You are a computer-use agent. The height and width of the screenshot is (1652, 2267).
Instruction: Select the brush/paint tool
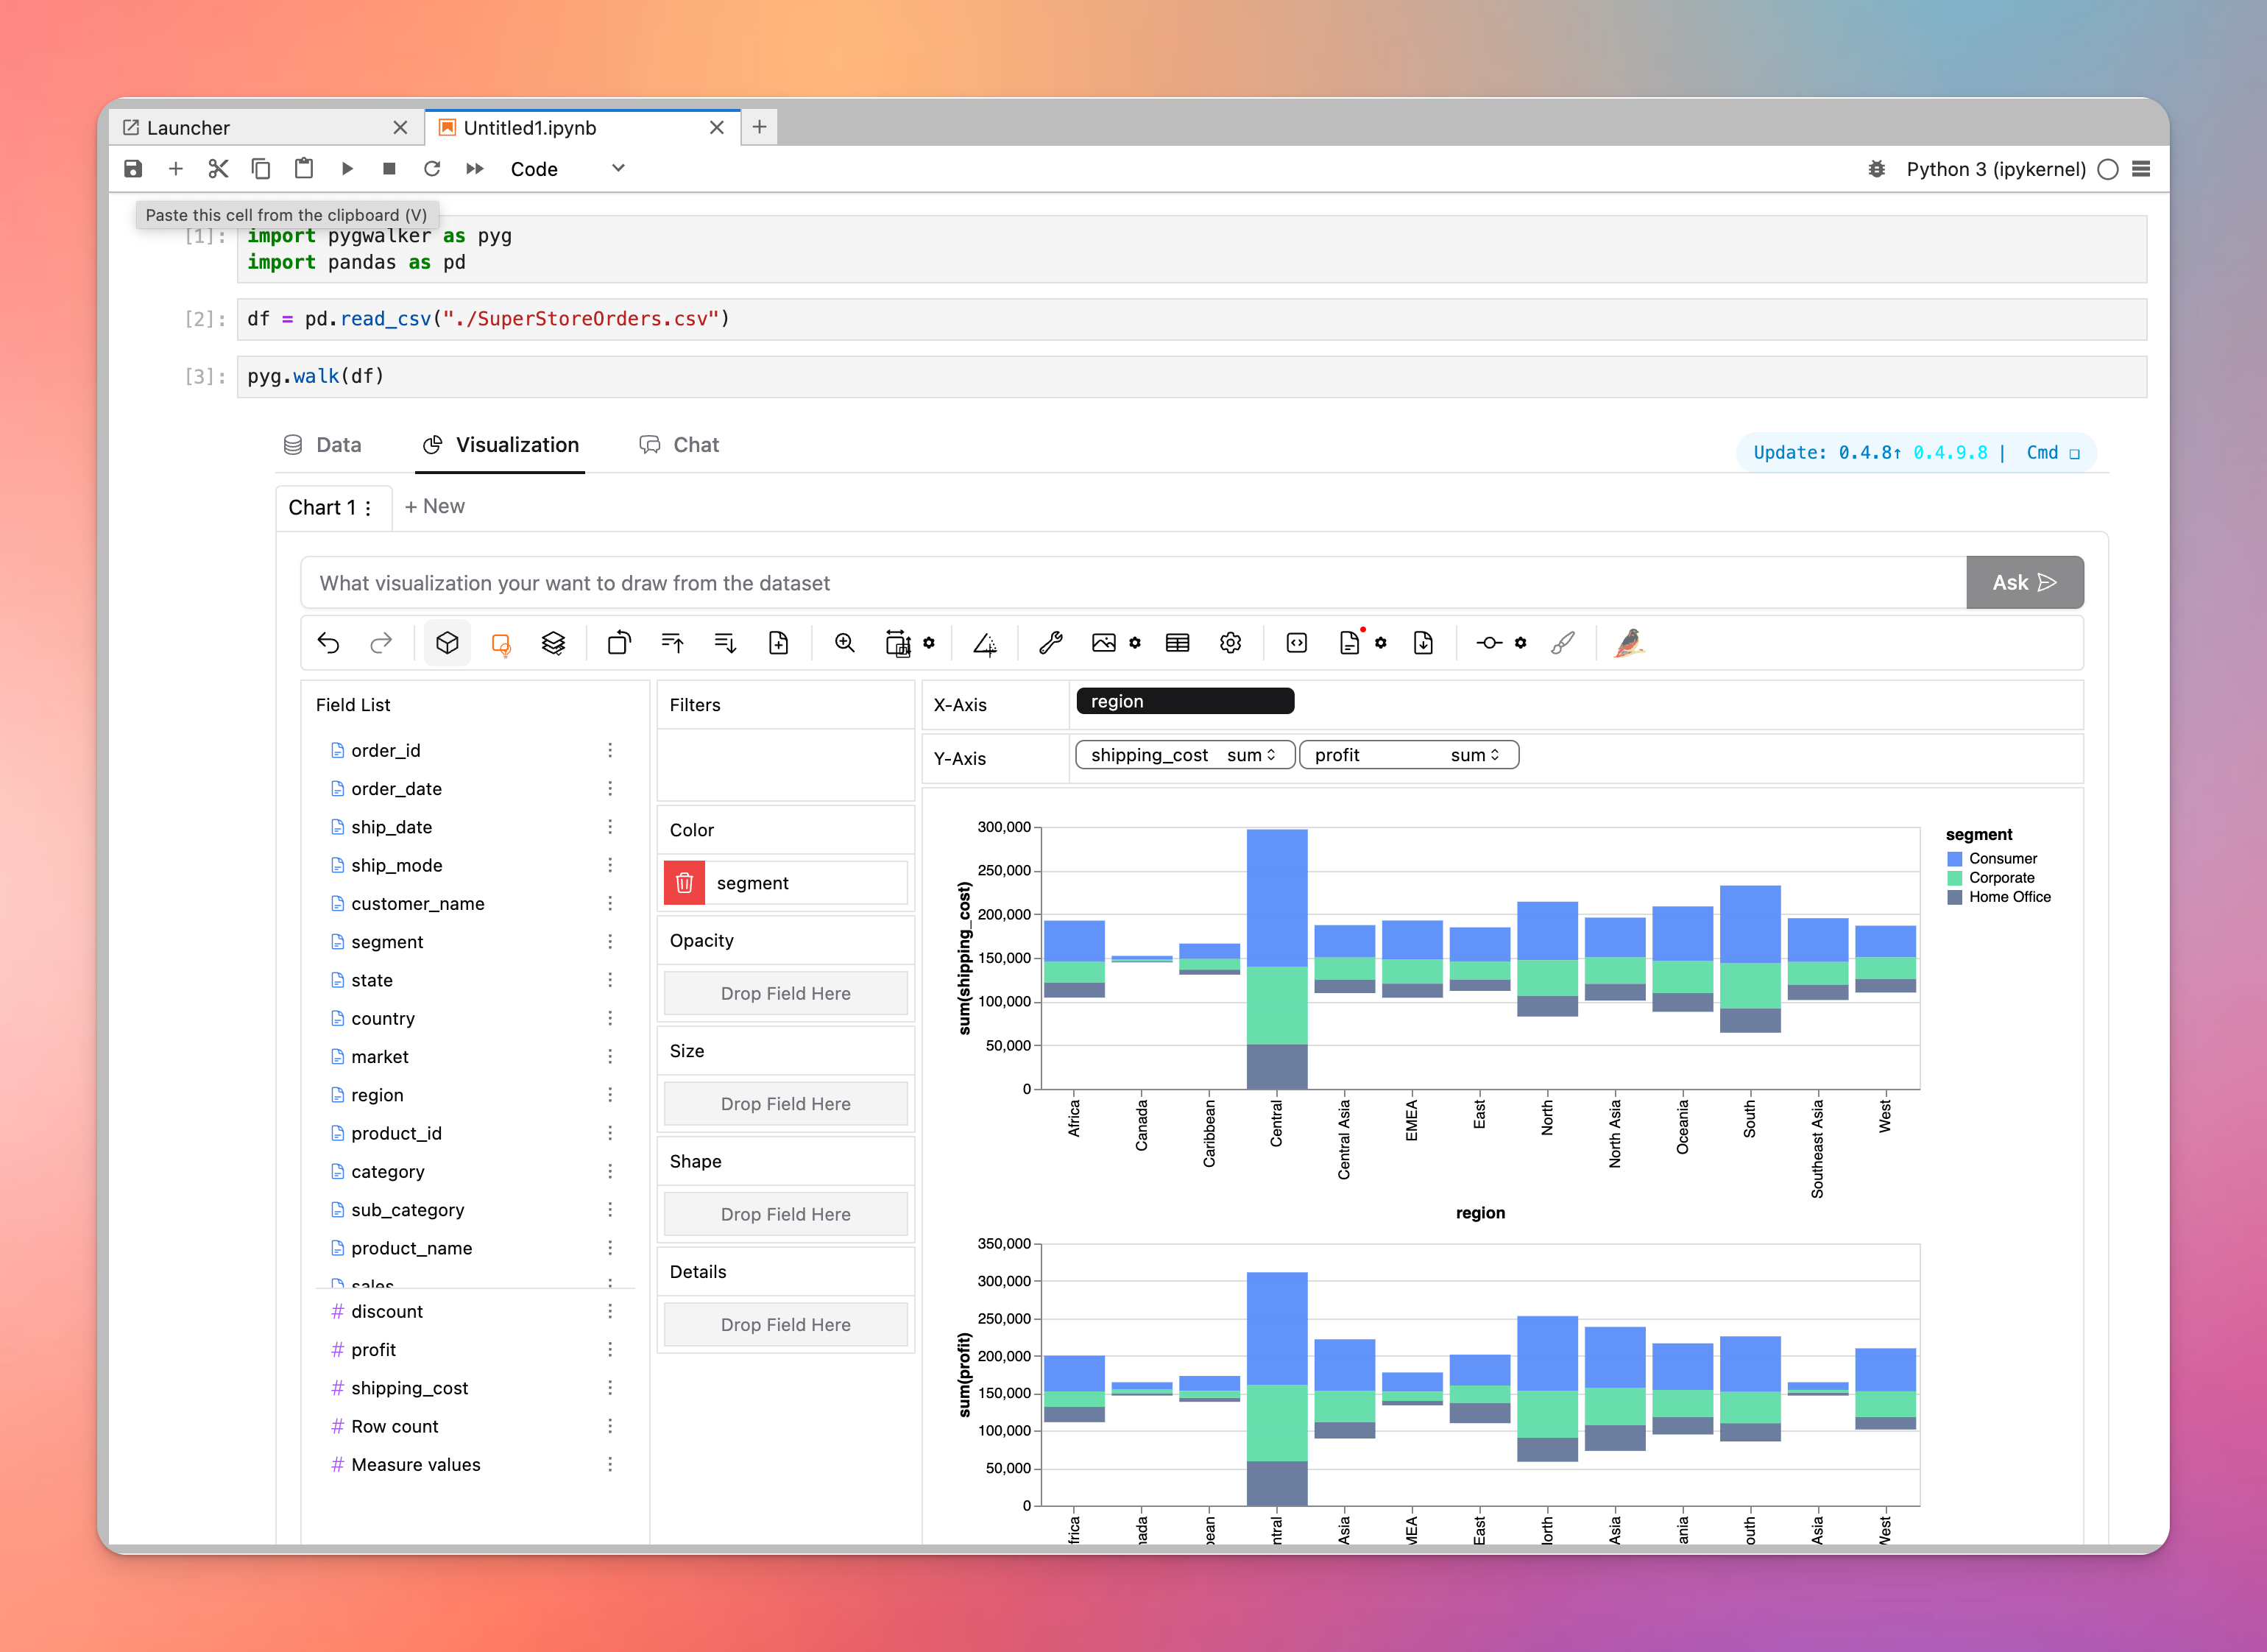pos(1563,643)
